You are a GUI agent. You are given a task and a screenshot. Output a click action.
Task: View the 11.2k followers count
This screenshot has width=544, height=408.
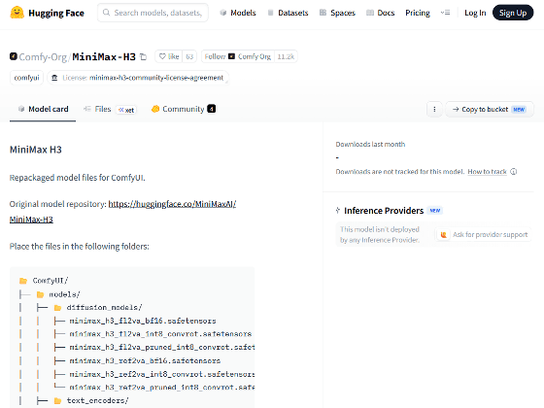coord(286,56)
